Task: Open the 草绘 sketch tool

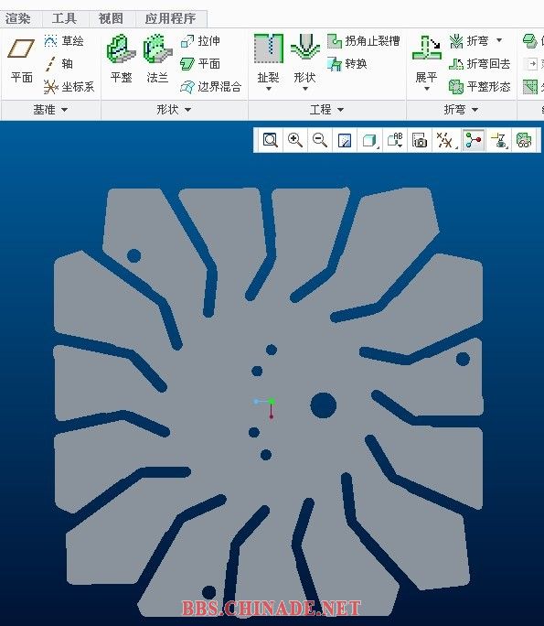Action: 64,40
